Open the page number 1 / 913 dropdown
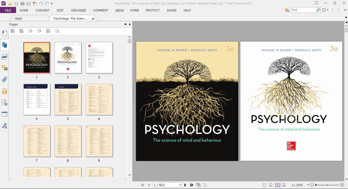 [180, 185]
